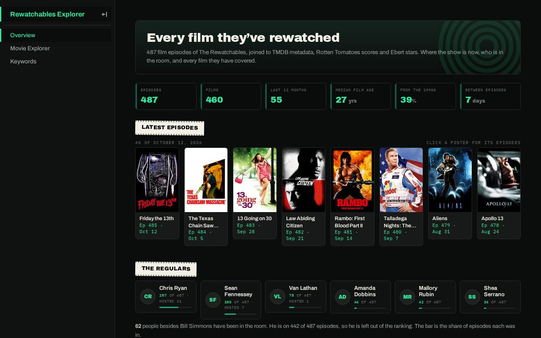Click the Rewatchables Explorer title
The image size is (541, 338).
point(47,14)
